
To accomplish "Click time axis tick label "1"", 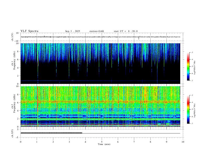I will click(x=37, y=142).
